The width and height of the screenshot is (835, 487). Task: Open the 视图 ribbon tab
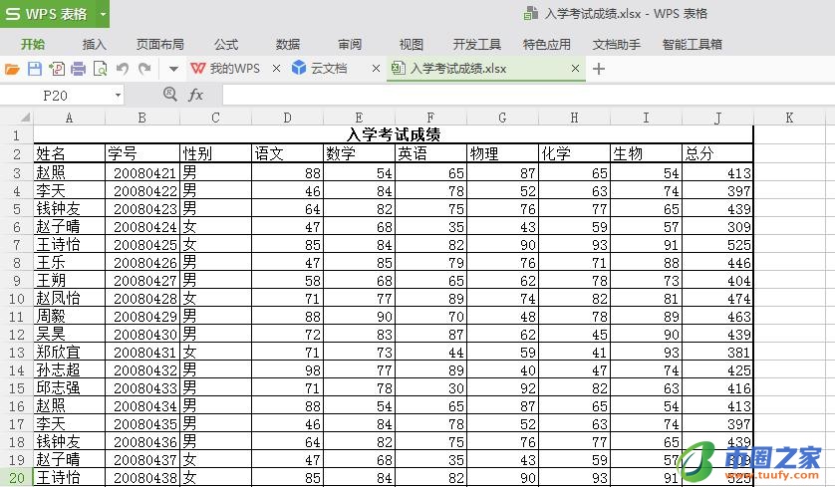point(412,44)
